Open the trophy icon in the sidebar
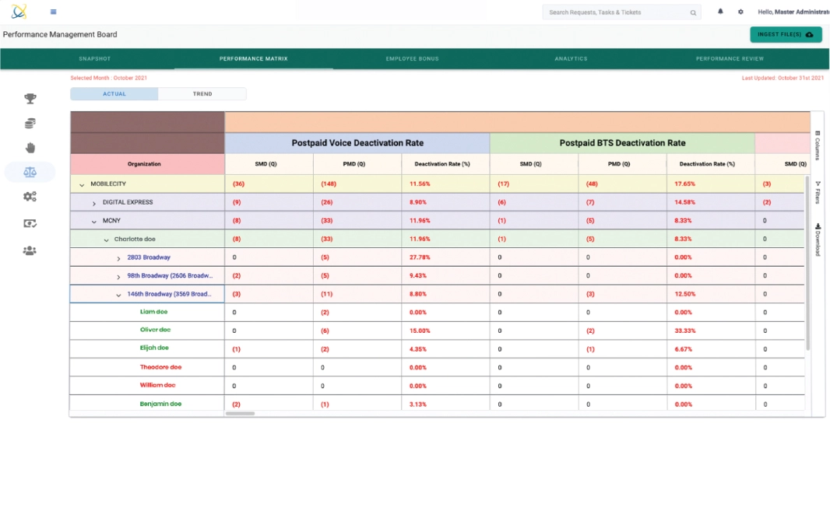 [30, 99]
